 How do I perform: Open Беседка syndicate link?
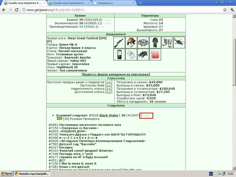(x=66, y=148)
